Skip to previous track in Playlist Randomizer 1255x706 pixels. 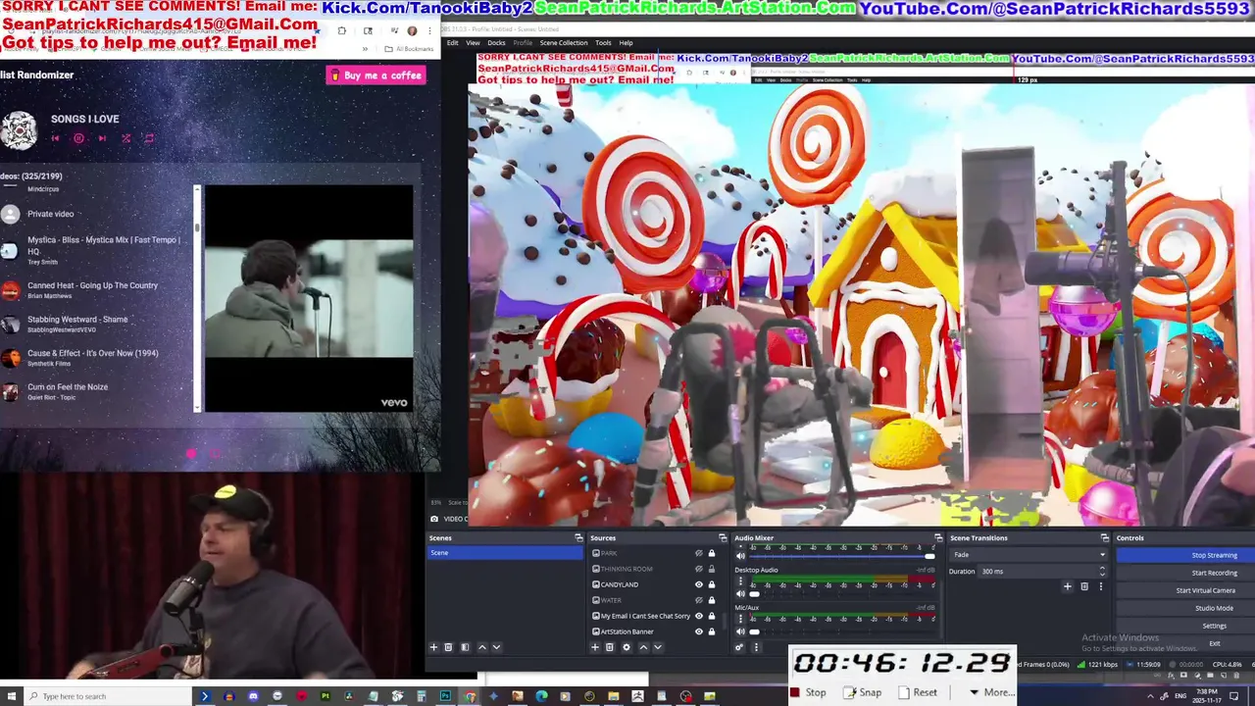55,138
